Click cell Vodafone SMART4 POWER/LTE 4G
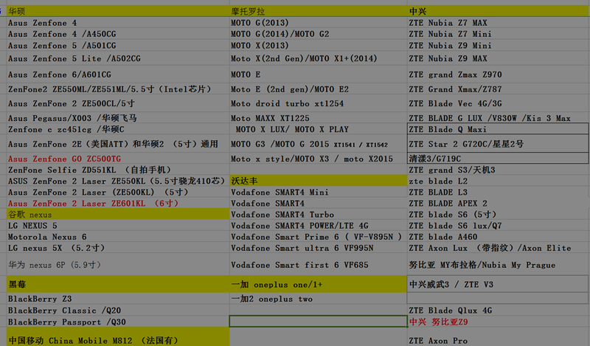This screenshot has width=590, height=346. click(x=319, y=226)
